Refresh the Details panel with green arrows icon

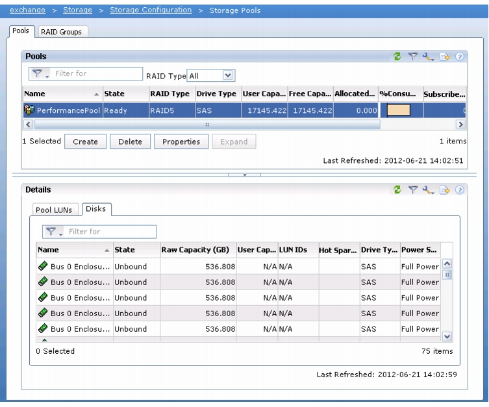[x=397, y=190]
